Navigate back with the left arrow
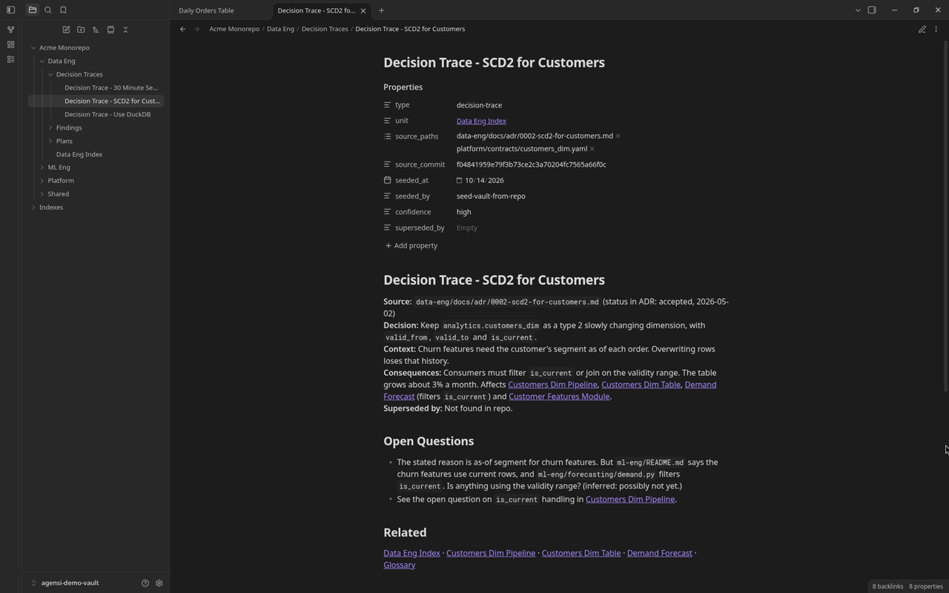Screen dimensions: 949x593 tap(182, 29)
